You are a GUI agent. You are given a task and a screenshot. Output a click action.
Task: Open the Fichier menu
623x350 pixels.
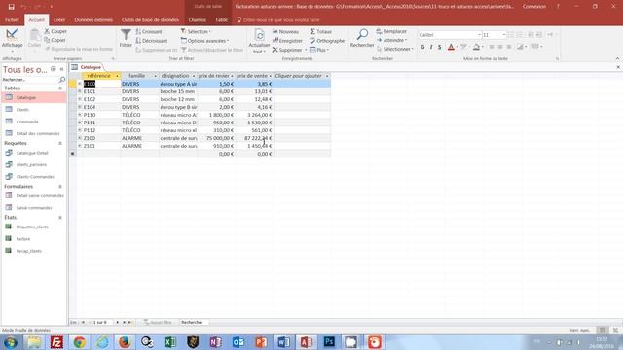[x=12, y=19]
